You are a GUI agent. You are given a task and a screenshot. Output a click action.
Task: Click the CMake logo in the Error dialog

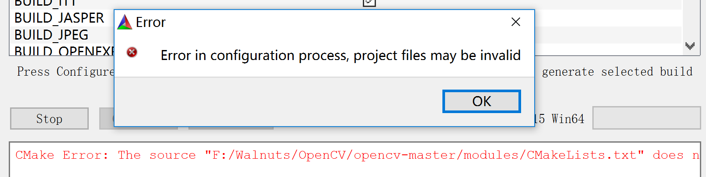click(125, 22)
